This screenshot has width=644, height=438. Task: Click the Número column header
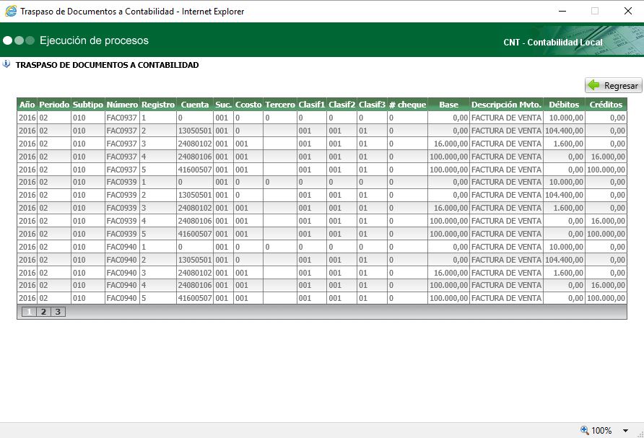(x=122, y=105)
